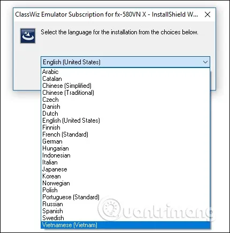230x233 pixels.
Task: Pick Polish from the list
Action: [125, 190]
